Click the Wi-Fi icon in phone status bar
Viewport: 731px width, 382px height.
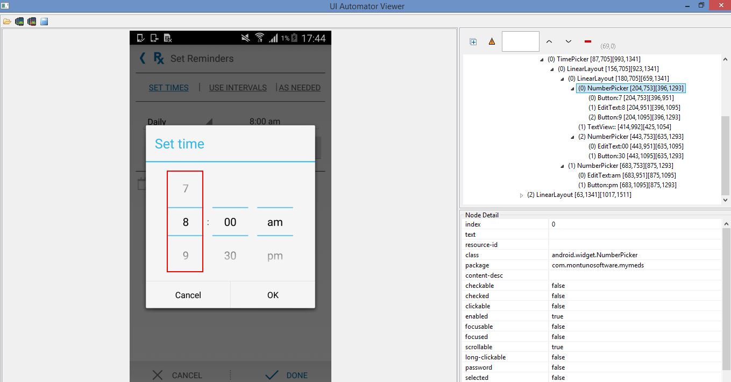coord(260,38)
